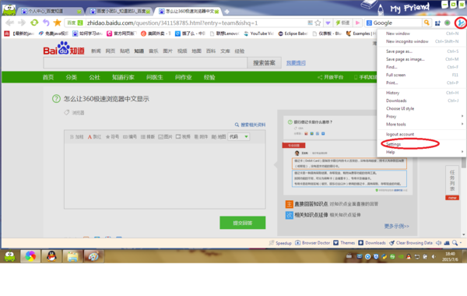Click the 更多示例>> link

pos(396,226)
